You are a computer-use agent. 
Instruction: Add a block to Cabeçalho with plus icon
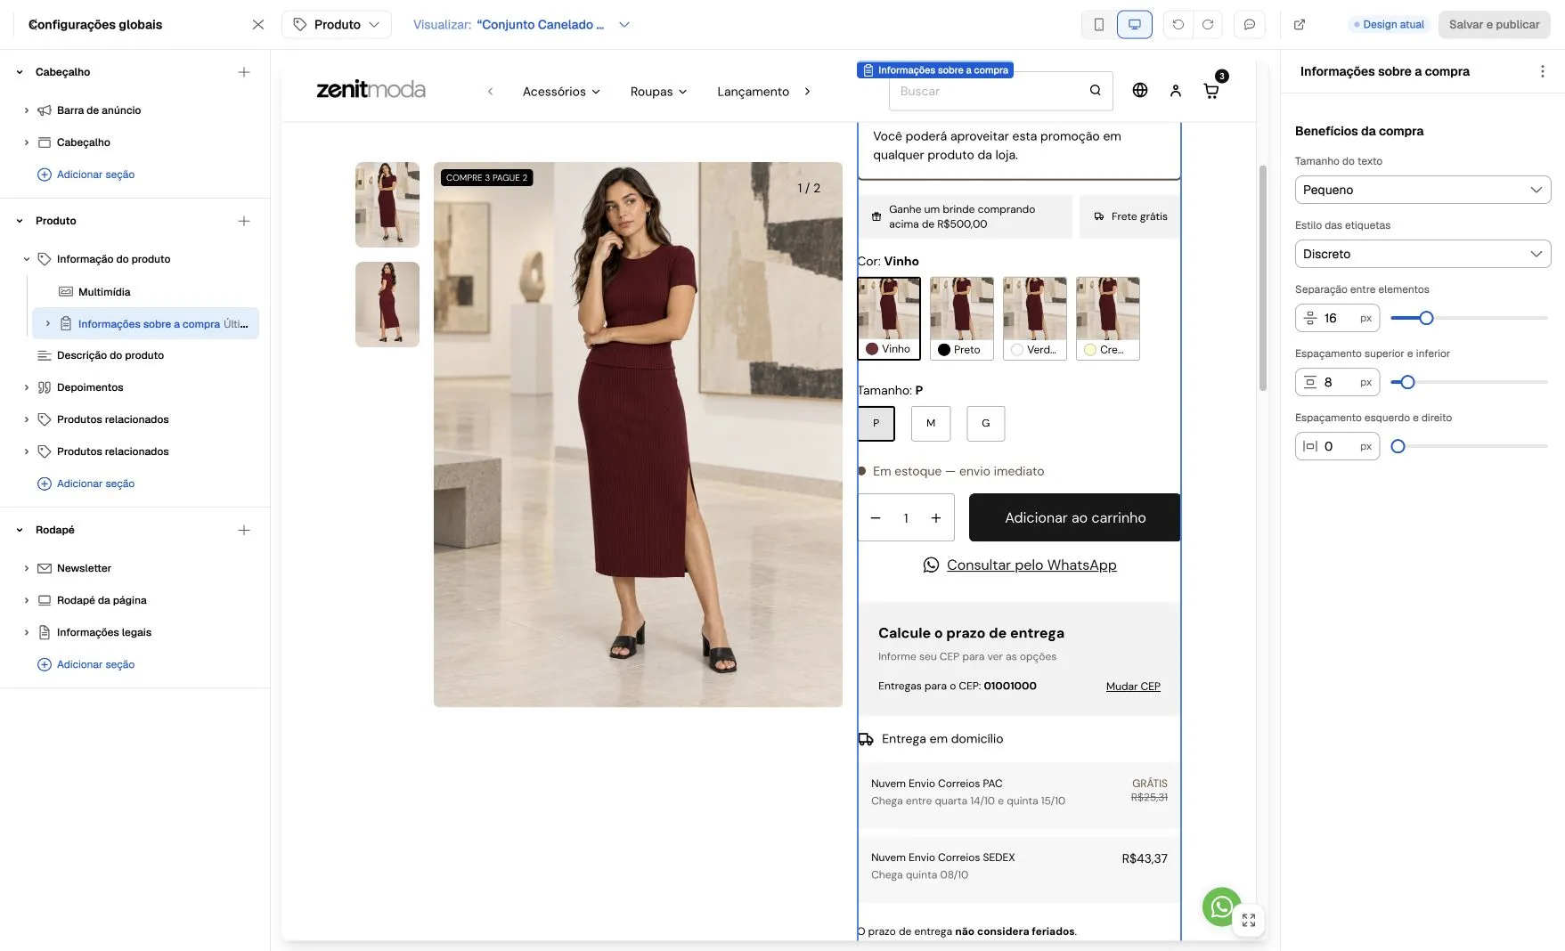pyautogui.click(x=244, y=72)
